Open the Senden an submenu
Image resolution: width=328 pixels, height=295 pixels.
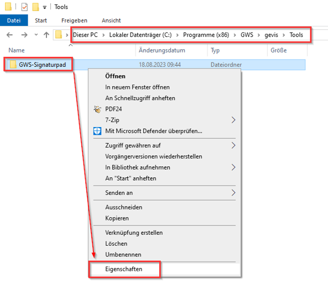pos(164,193)
